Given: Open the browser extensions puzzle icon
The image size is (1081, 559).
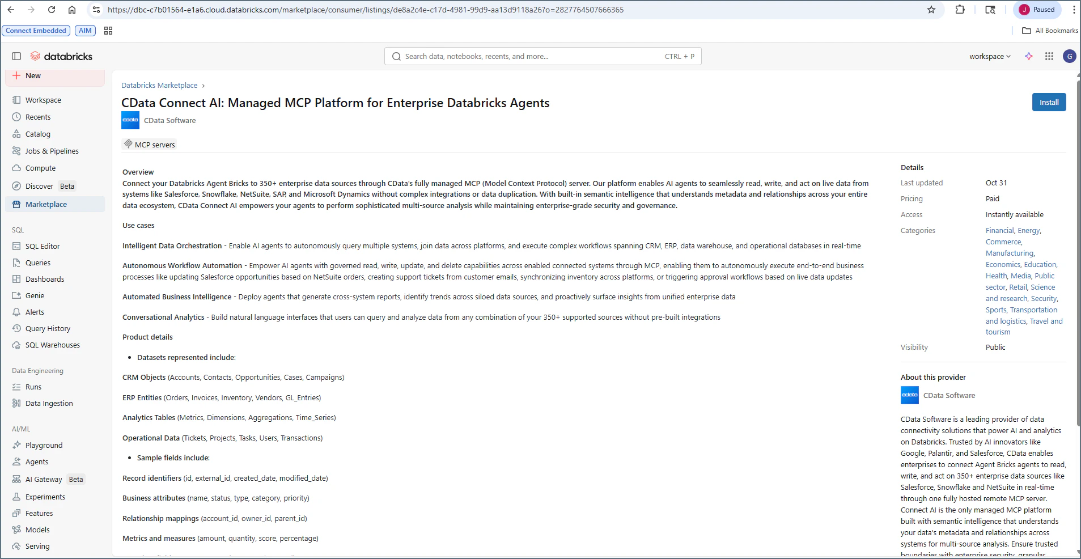Looking at the screenshot, I should click(960, 10).
